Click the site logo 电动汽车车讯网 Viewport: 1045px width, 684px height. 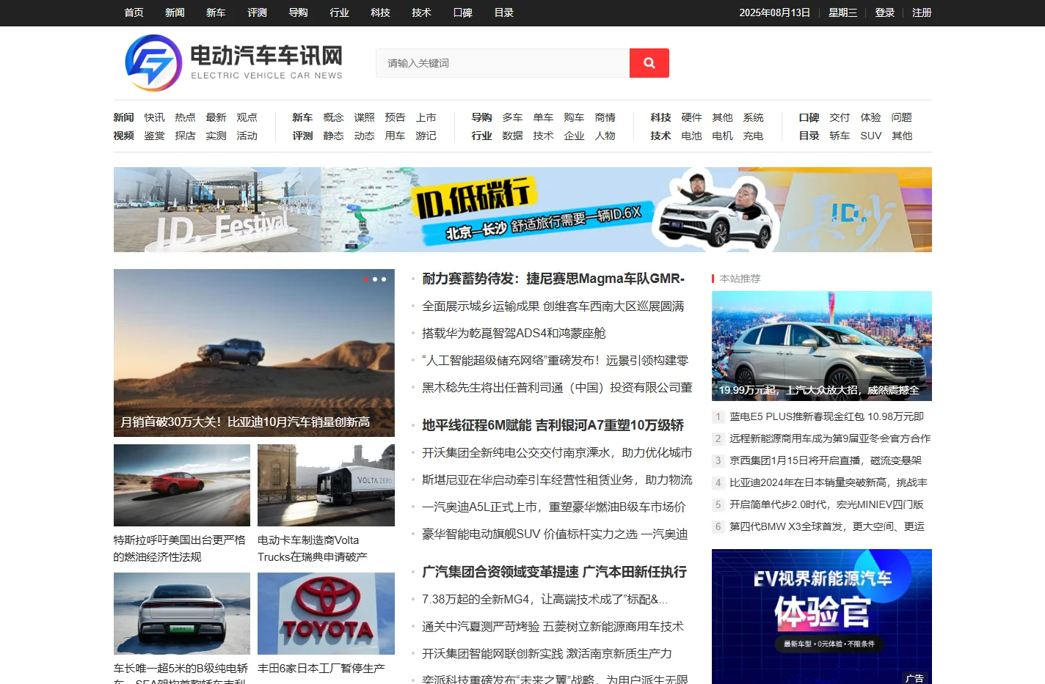pos(234,63)
